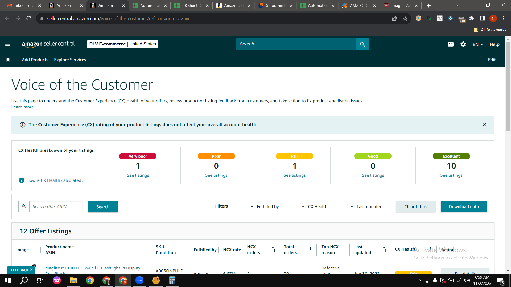The image size is (511, 287).
Task: Expand the Fulfilled by filter dropdown
Action: (265, 206)
